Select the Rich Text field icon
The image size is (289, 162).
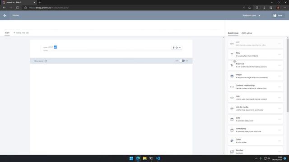232,65
